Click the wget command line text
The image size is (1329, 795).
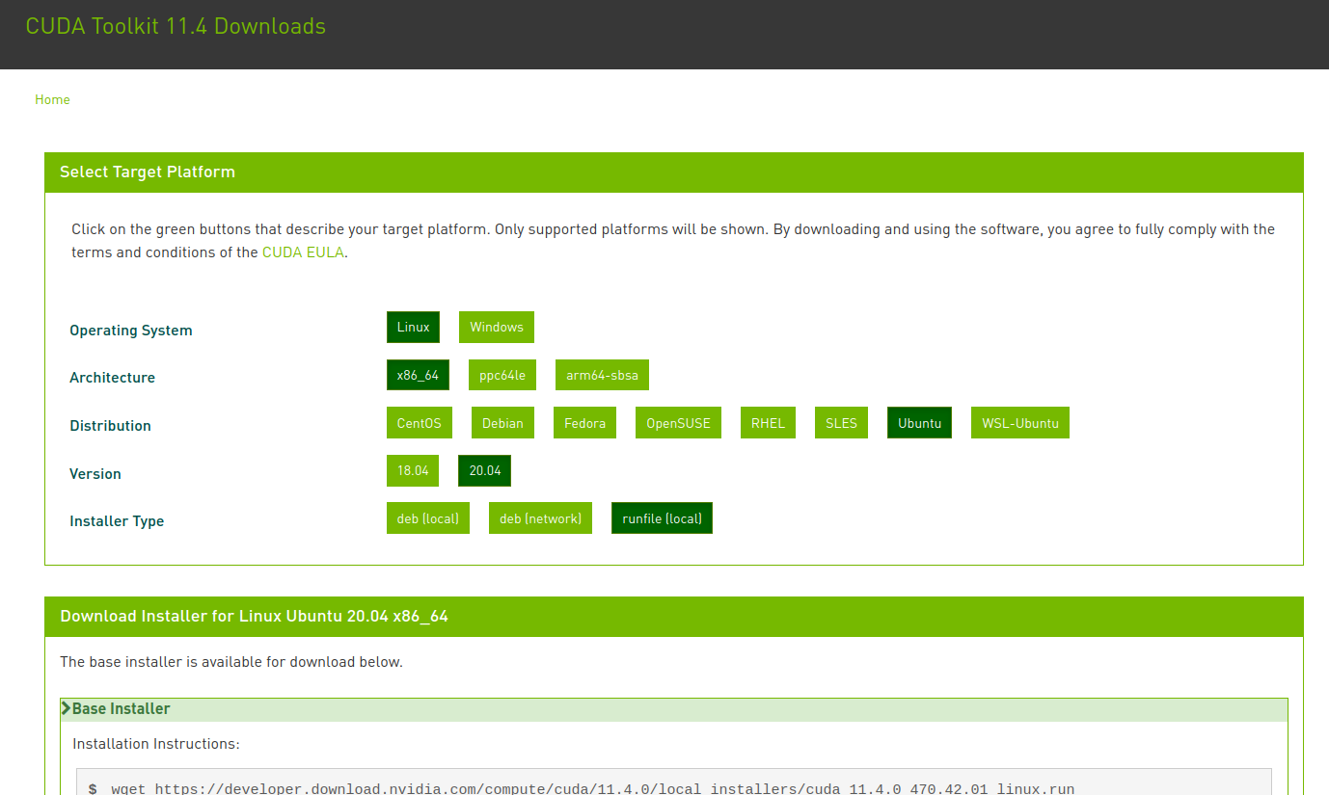click(x=592, y=789)
